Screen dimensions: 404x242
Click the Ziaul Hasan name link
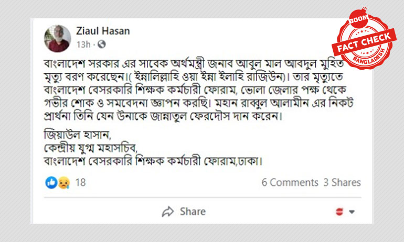103,31
